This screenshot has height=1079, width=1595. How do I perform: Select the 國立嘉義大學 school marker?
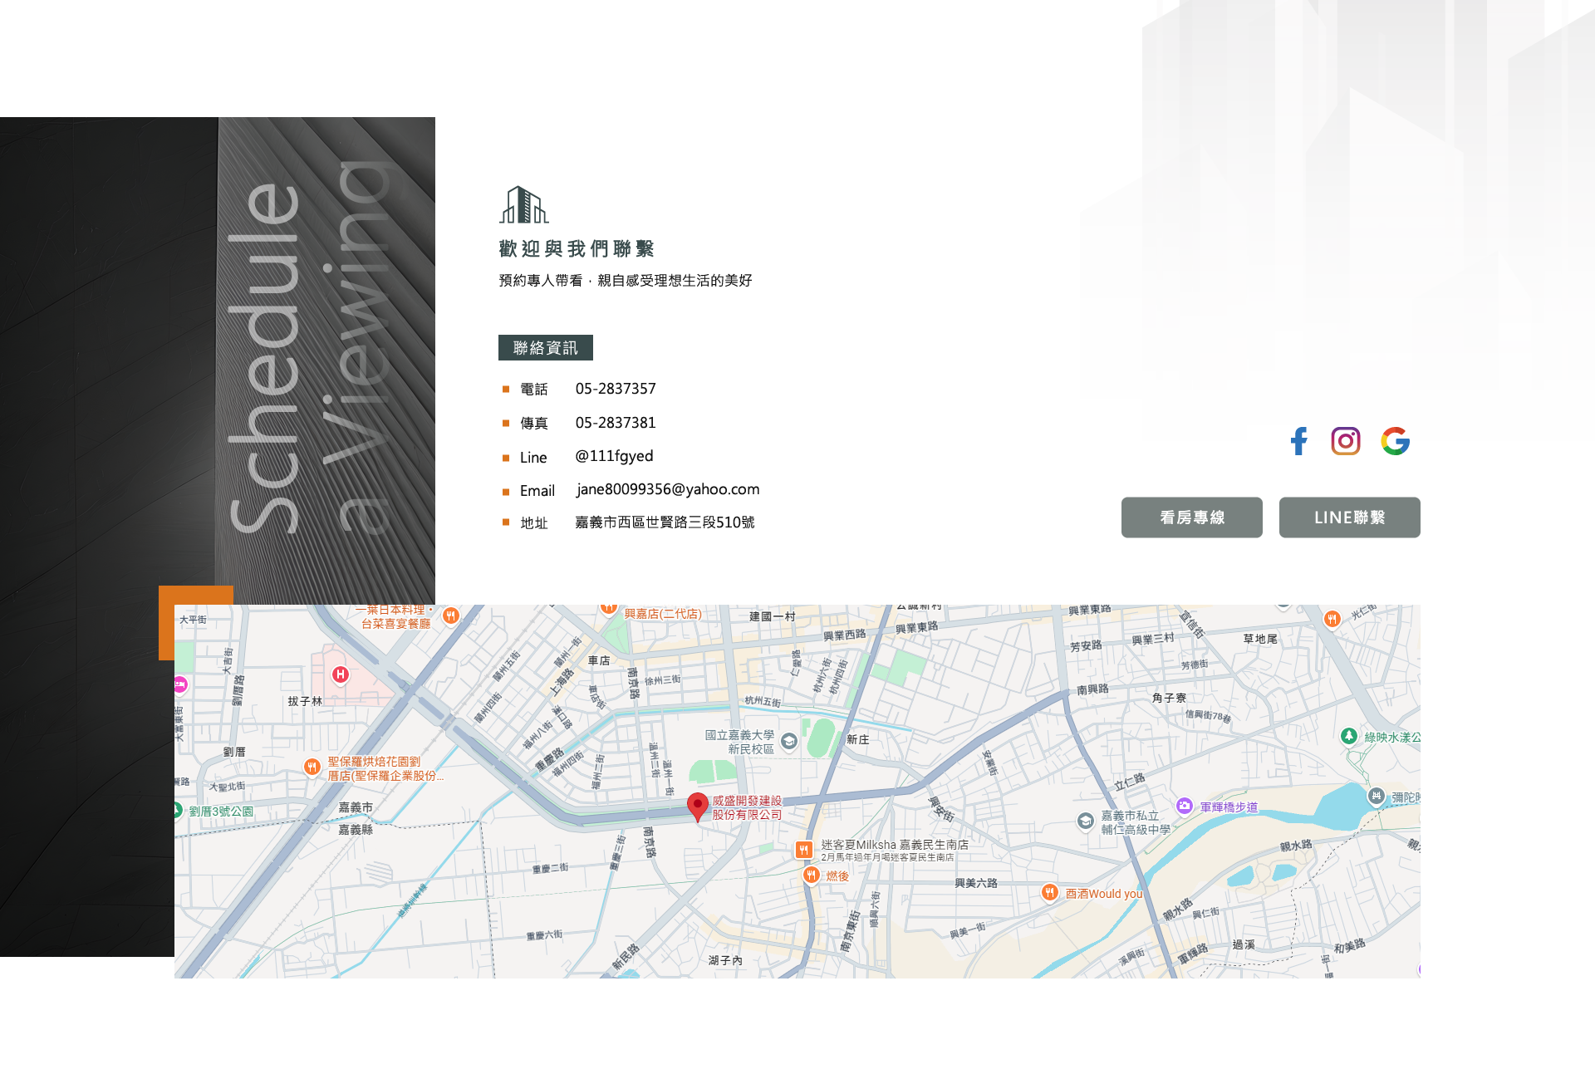click(789, 740)
